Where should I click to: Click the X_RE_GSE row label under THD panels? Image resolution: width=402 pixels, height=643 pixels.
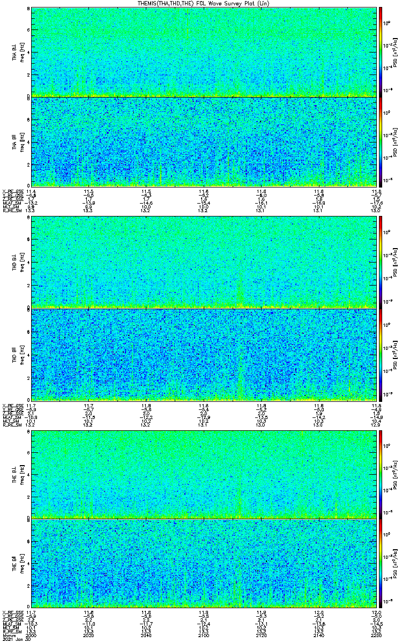click(13, 405)
